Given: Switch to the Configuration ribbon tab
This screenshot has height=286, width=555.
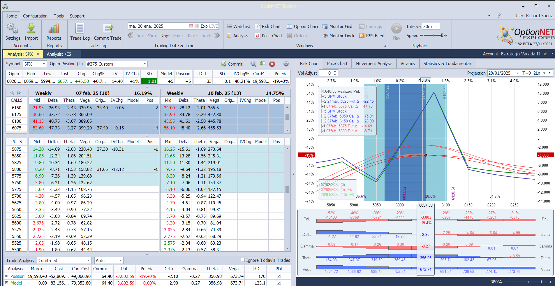Looking at the screenshot, I should 35,16.
